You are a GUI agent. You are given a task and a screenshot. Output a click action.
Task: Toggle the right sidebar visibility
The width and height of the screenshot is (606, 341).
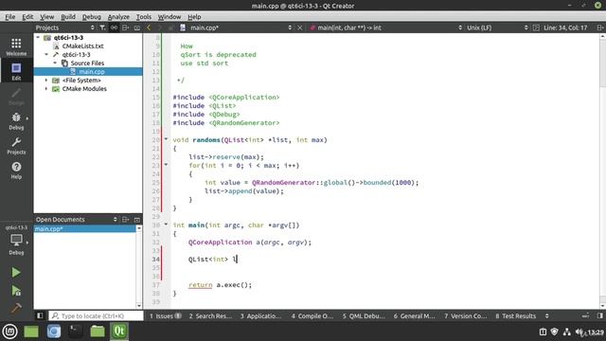click(599, 315)
